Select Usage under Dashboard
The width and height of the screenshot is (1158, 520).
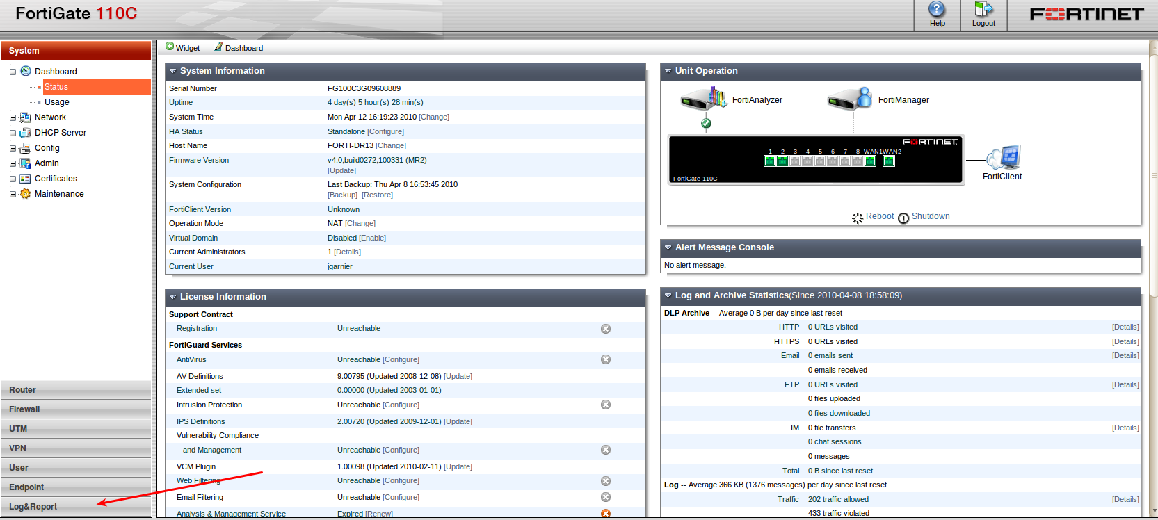coord(57,102)
